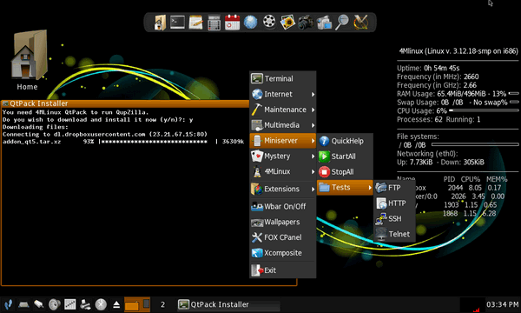Expand the Multimedia submenu

click(x=282, y=125)
